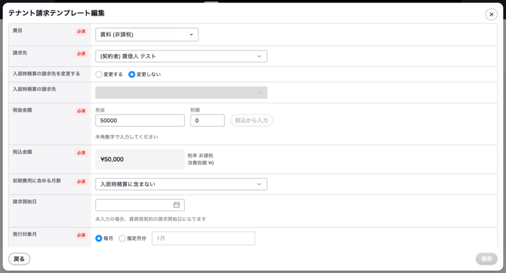
Task: Click the 消費税額 ¥0 text
Action: [201, 163]
